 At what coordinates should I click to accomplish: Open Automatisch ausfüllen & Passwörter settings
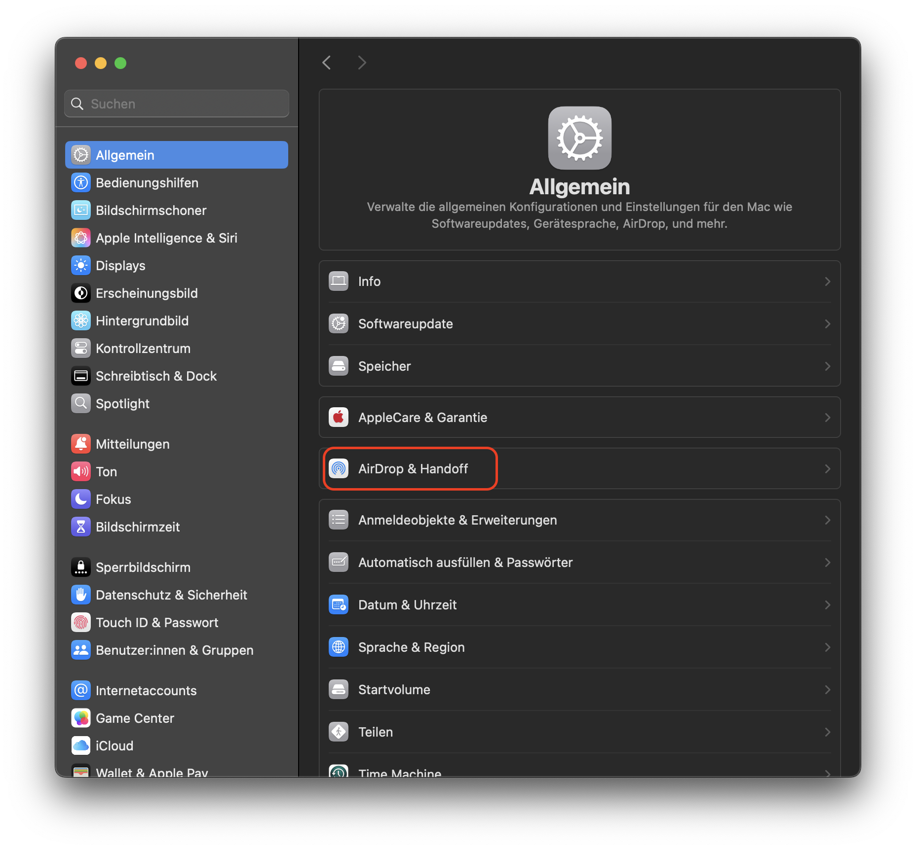click(x=465, y=562)
